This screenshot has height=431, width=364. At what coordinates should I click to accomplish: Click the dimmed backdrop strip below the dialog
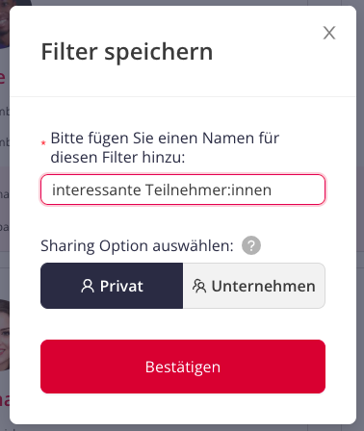pyautogui.click(x=182, y=428)
